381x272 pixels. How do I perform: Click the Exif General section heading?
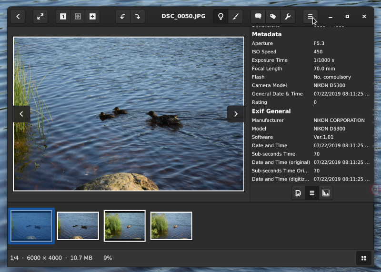[271, 111]
